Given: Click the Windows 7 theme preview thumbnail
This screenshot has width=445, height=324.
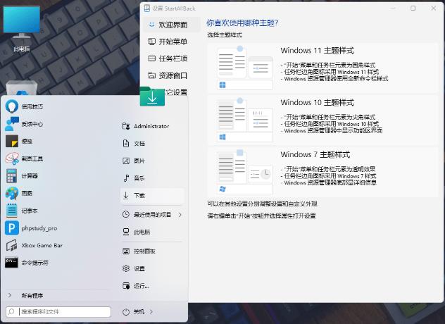Looking at the screenshot, I should tap(244, 172).
